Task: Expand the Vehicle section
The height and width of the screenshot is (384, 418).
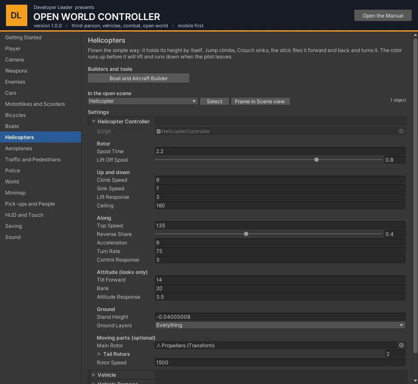Action: pos(93,375)
